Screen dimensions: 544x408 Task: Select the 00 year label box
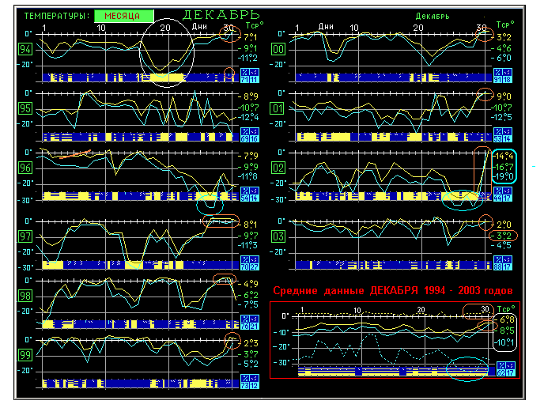click(x=278, y=49)
